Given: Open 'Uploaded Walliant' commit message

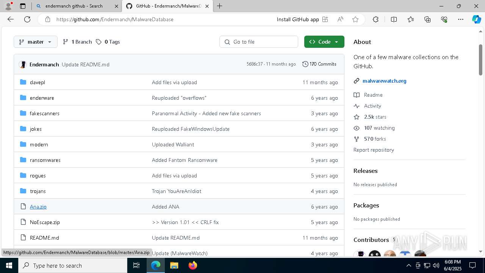Looking at the screenshot, I should click(173, 144).
